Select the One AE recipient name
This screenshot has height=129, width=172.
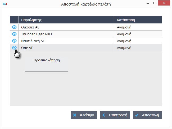point(27,48)
